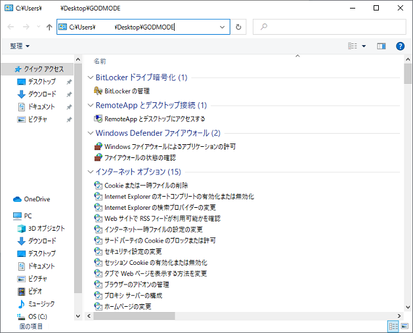The height and width of the screenshot is (333, 413).
Task: Collapse RemoteApp とデスクトップ接続 group
Action: point(91,106)
